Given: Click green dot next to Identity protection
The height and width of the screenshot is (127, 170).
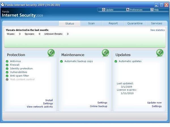Looking at the screenshot, I should 7,69.
